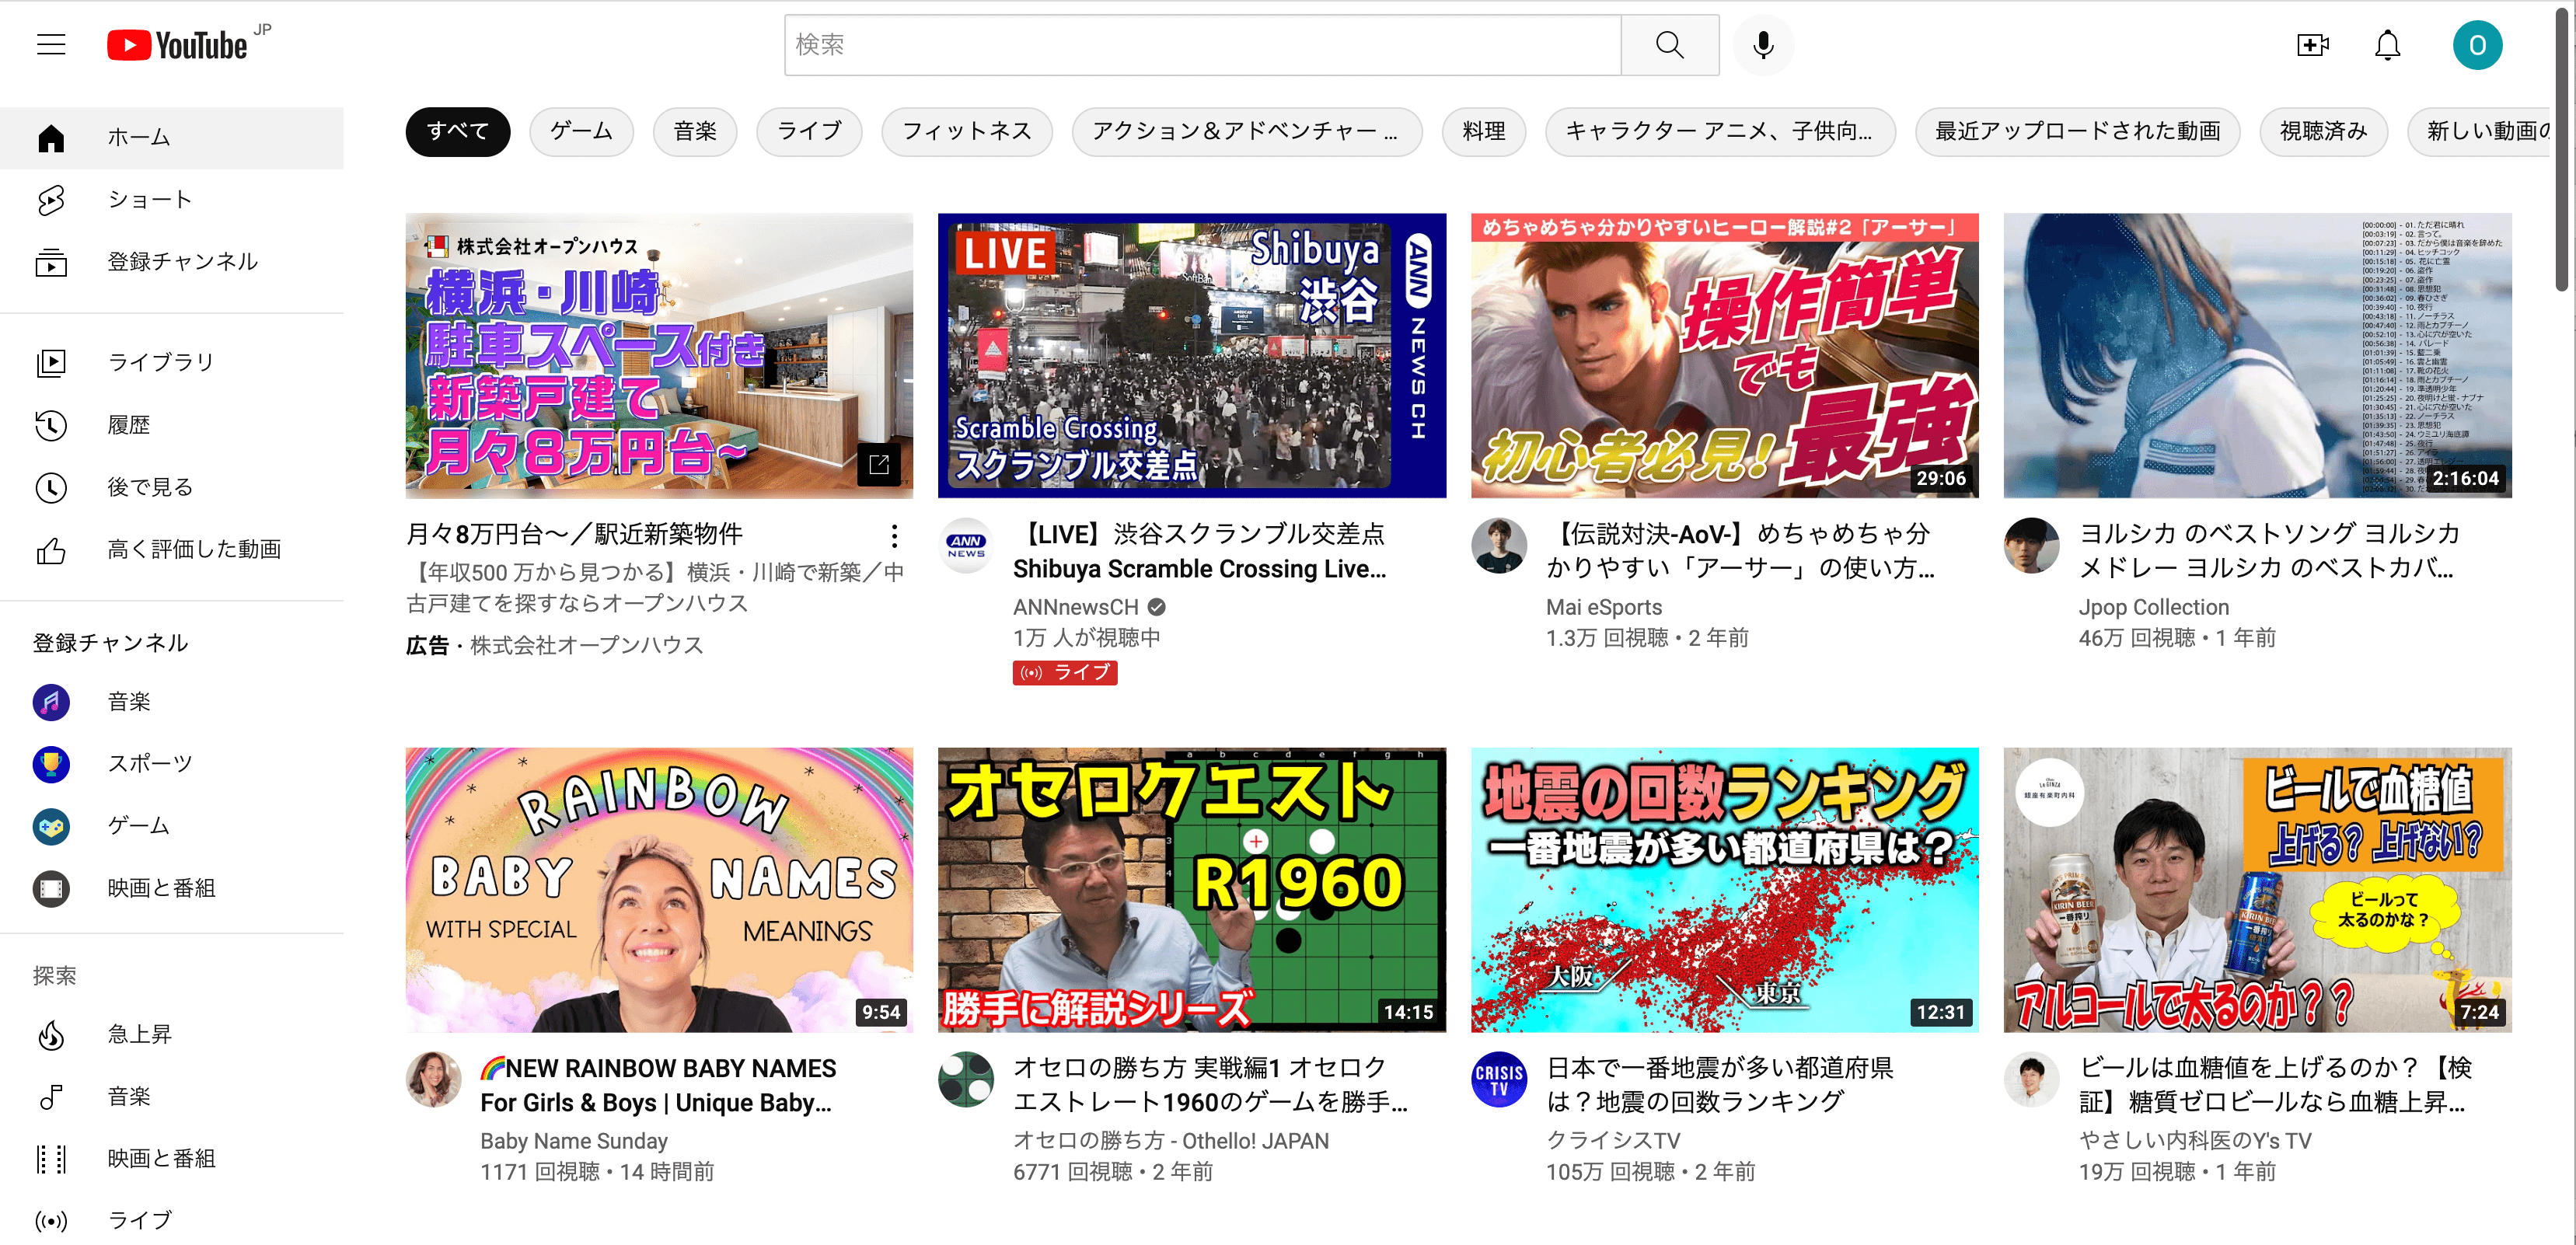
Task: Open the ad's three-dot options menu
Action: tap(894, 536)
